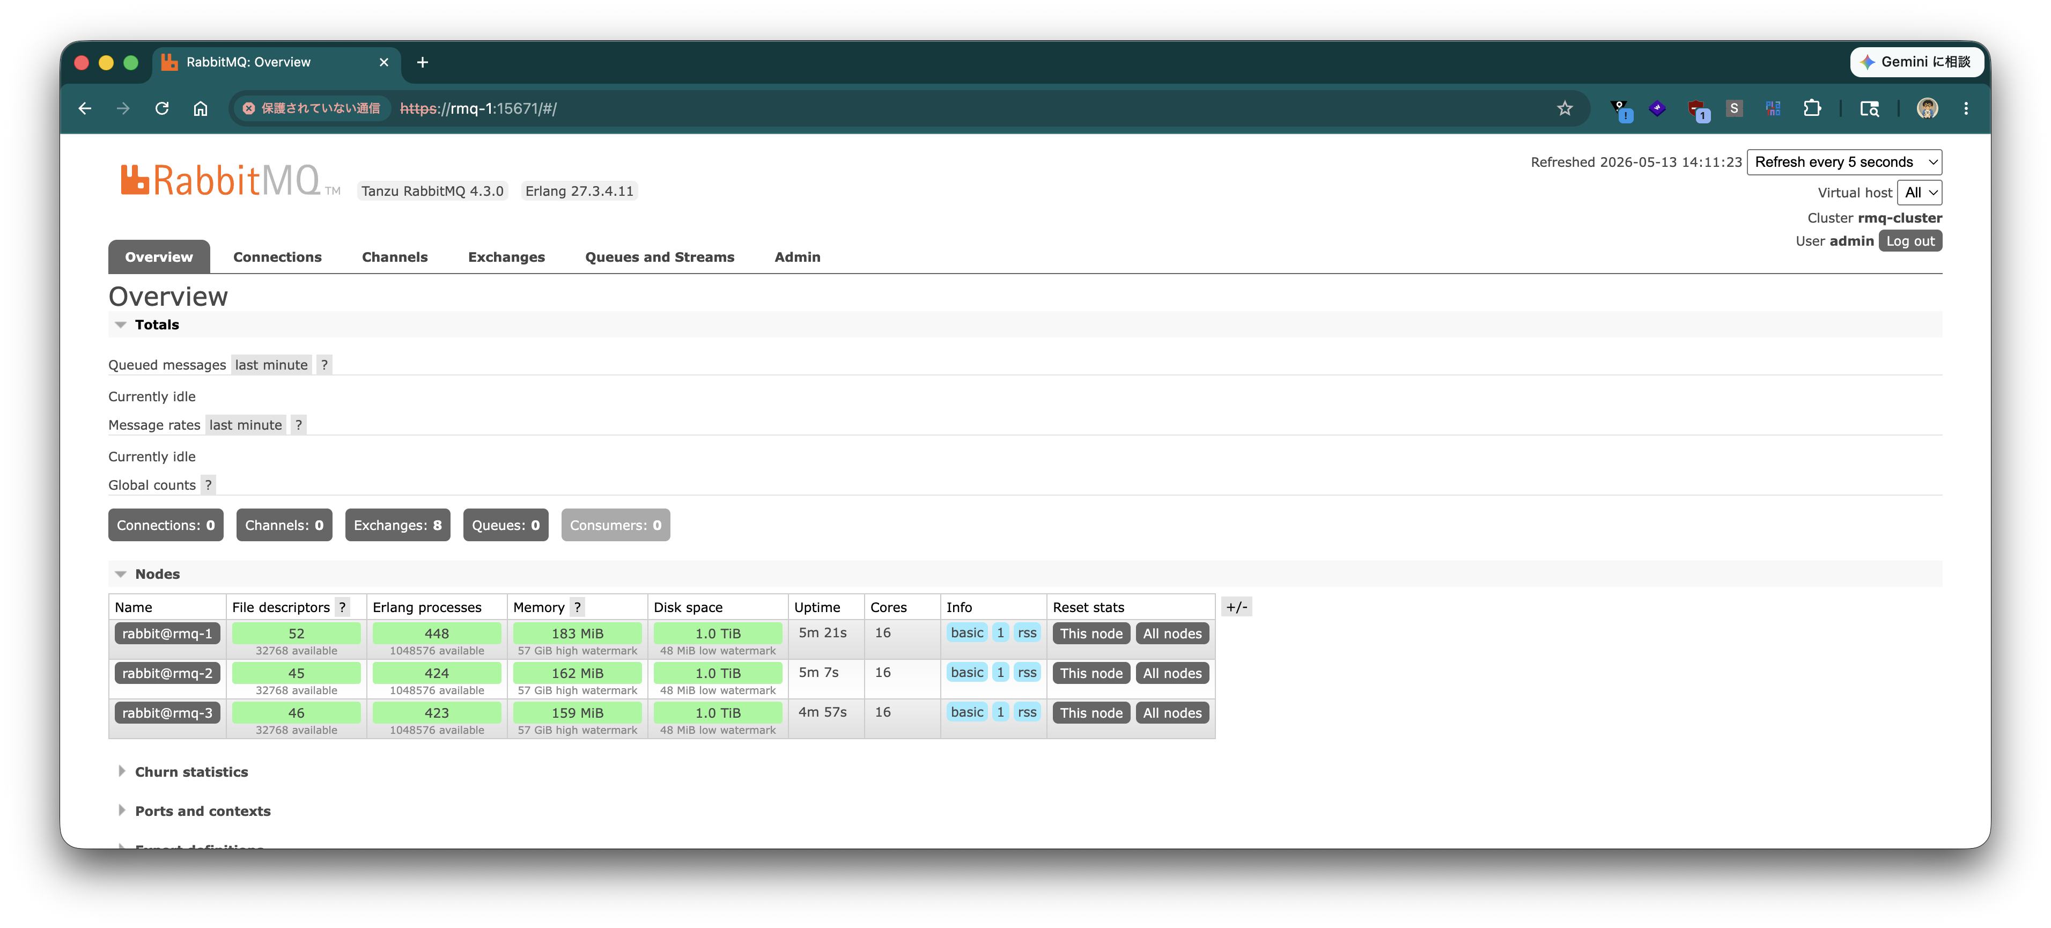Click rabbit@rmq-2 file descriptors bar 45

(296, 673)
